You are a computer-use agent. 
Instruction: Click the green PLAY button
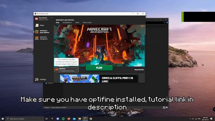coord(99,68)
